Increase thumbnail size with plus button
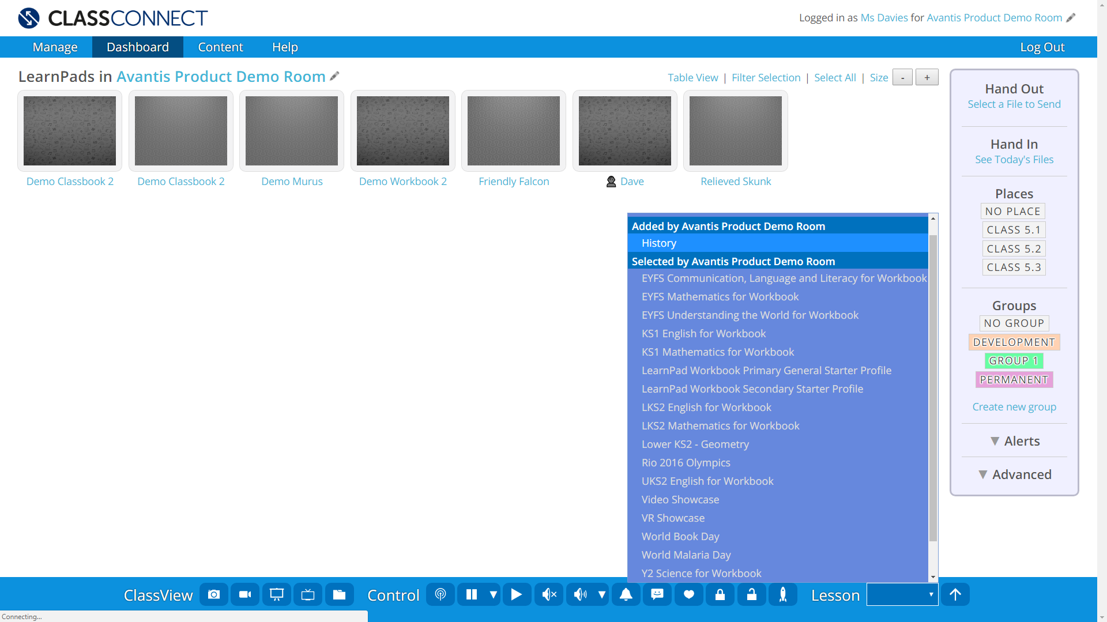This screenshot has width=1107, height=622. tap(927, 77)
